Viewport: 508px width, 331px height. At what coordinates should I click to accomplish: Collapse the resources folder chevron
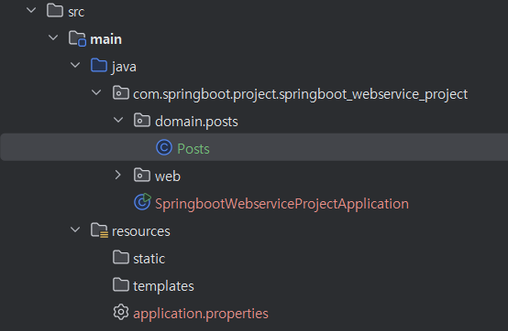click(x=75, y=230)
